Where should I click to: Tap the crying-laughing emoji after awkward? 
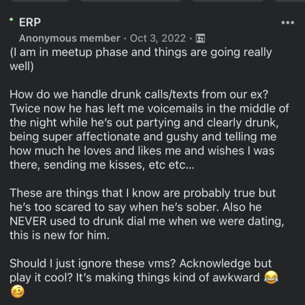[271, 277]
